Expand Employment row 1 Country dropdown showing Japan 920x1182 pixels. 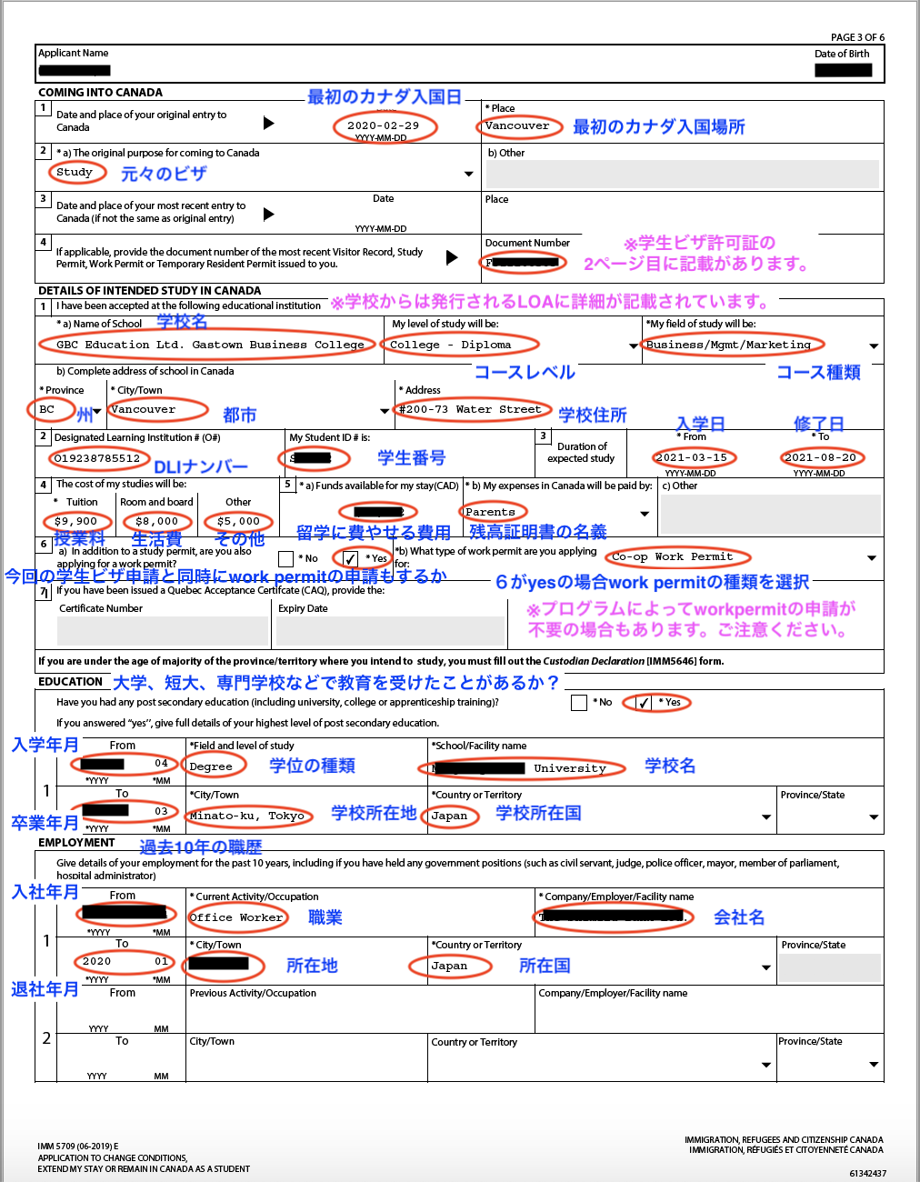tap(766, 967)
